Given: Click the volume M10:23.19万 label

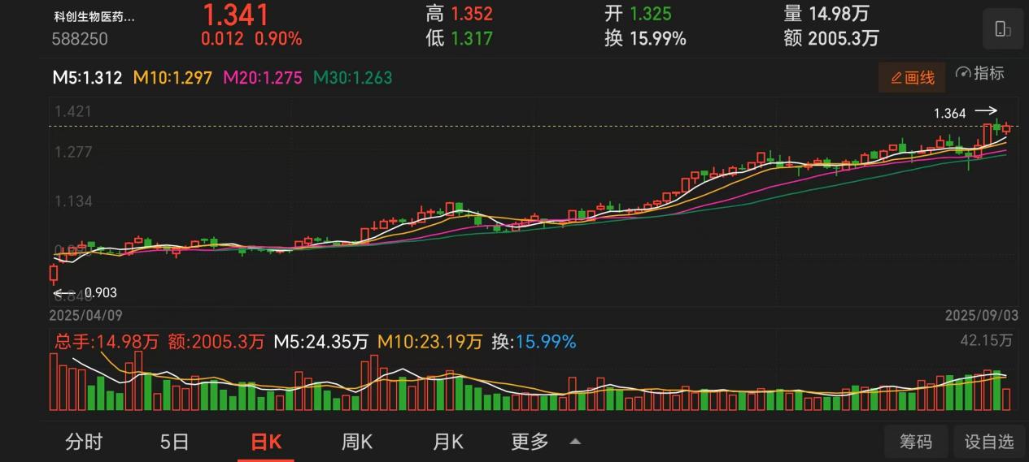Looking at the screenshot, I should click(x=430, y=342).
